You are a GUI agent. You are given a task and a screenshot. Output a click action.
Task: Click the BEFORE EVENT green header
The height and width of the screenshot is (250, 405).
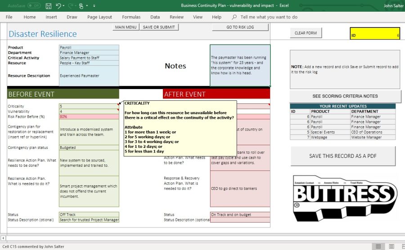[63, 94]
